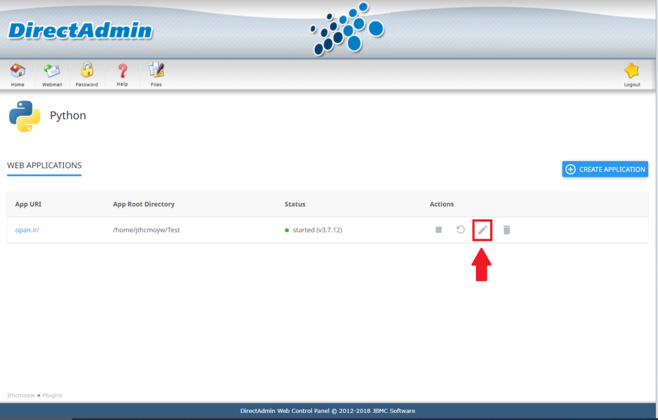Image resolution: width=658 pixels, height=420 pixels.
Task: Click the green started status indicator
Action: [x=287, y=230]
